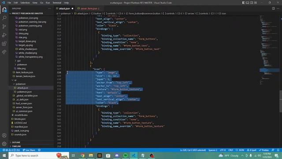Screen dimensions: 282x159
Task: Open the Run and Debug view
Action: point(4,35)
